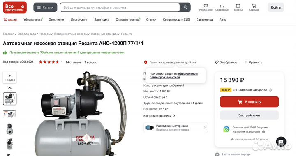
Task: Select the second screenshot thumbnail
Action: [10, 114]
